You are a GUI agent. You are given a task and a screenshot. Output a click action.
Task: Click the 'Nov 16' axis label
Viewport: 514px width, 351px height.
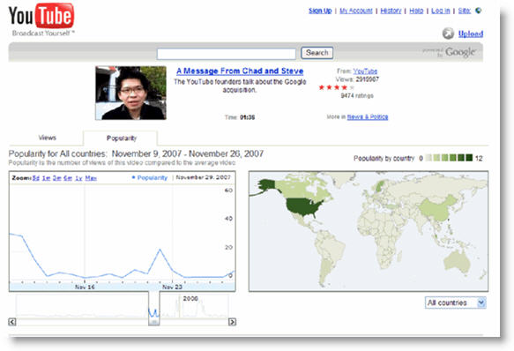[85, 287]
